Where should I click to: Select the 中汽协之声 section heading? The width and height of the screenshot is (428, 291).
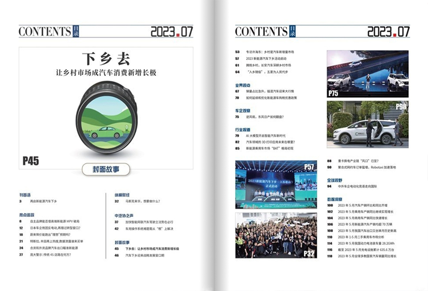(122, 215)
